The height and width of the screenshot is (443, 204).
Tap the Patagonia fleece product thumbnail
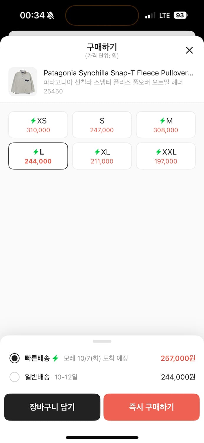[x=23, y=82]
